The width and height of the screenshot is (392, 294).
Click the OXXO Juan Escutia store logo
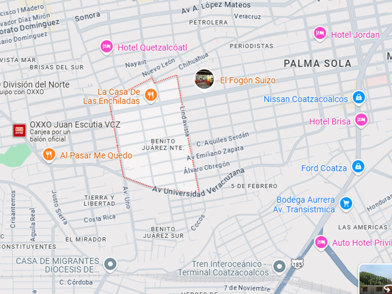20,131
